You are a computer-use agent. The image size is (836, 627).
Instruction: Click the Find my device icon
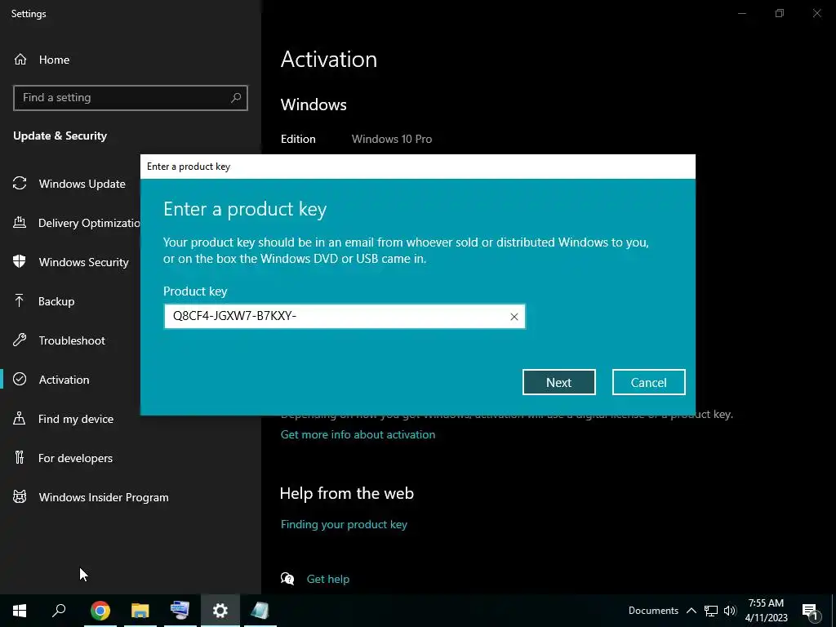point(20,418)
